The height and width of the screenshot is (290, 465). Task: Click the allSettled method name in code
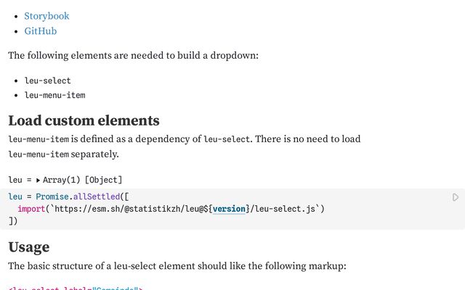coord(97,196)
